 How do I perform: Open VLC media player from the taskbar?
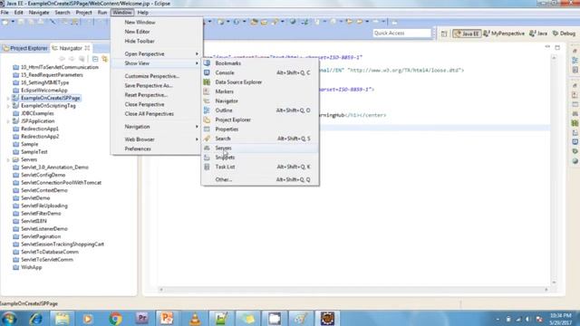coord(195,318)
